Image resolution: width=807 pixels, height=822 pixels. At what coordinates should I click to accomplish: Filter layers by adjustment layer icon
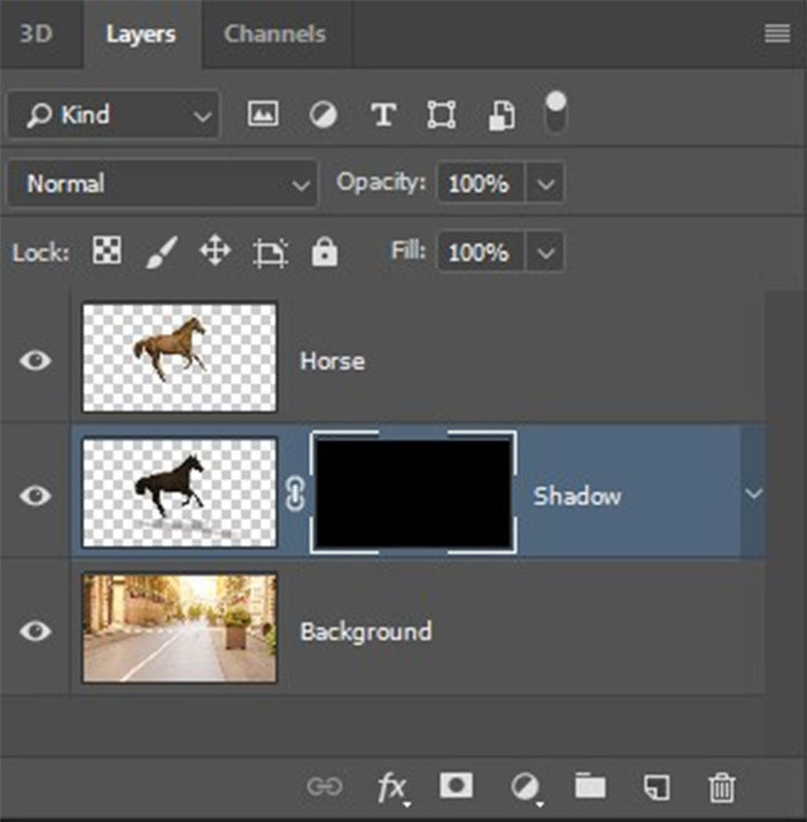pyautogui.click(x=323, y=114)
